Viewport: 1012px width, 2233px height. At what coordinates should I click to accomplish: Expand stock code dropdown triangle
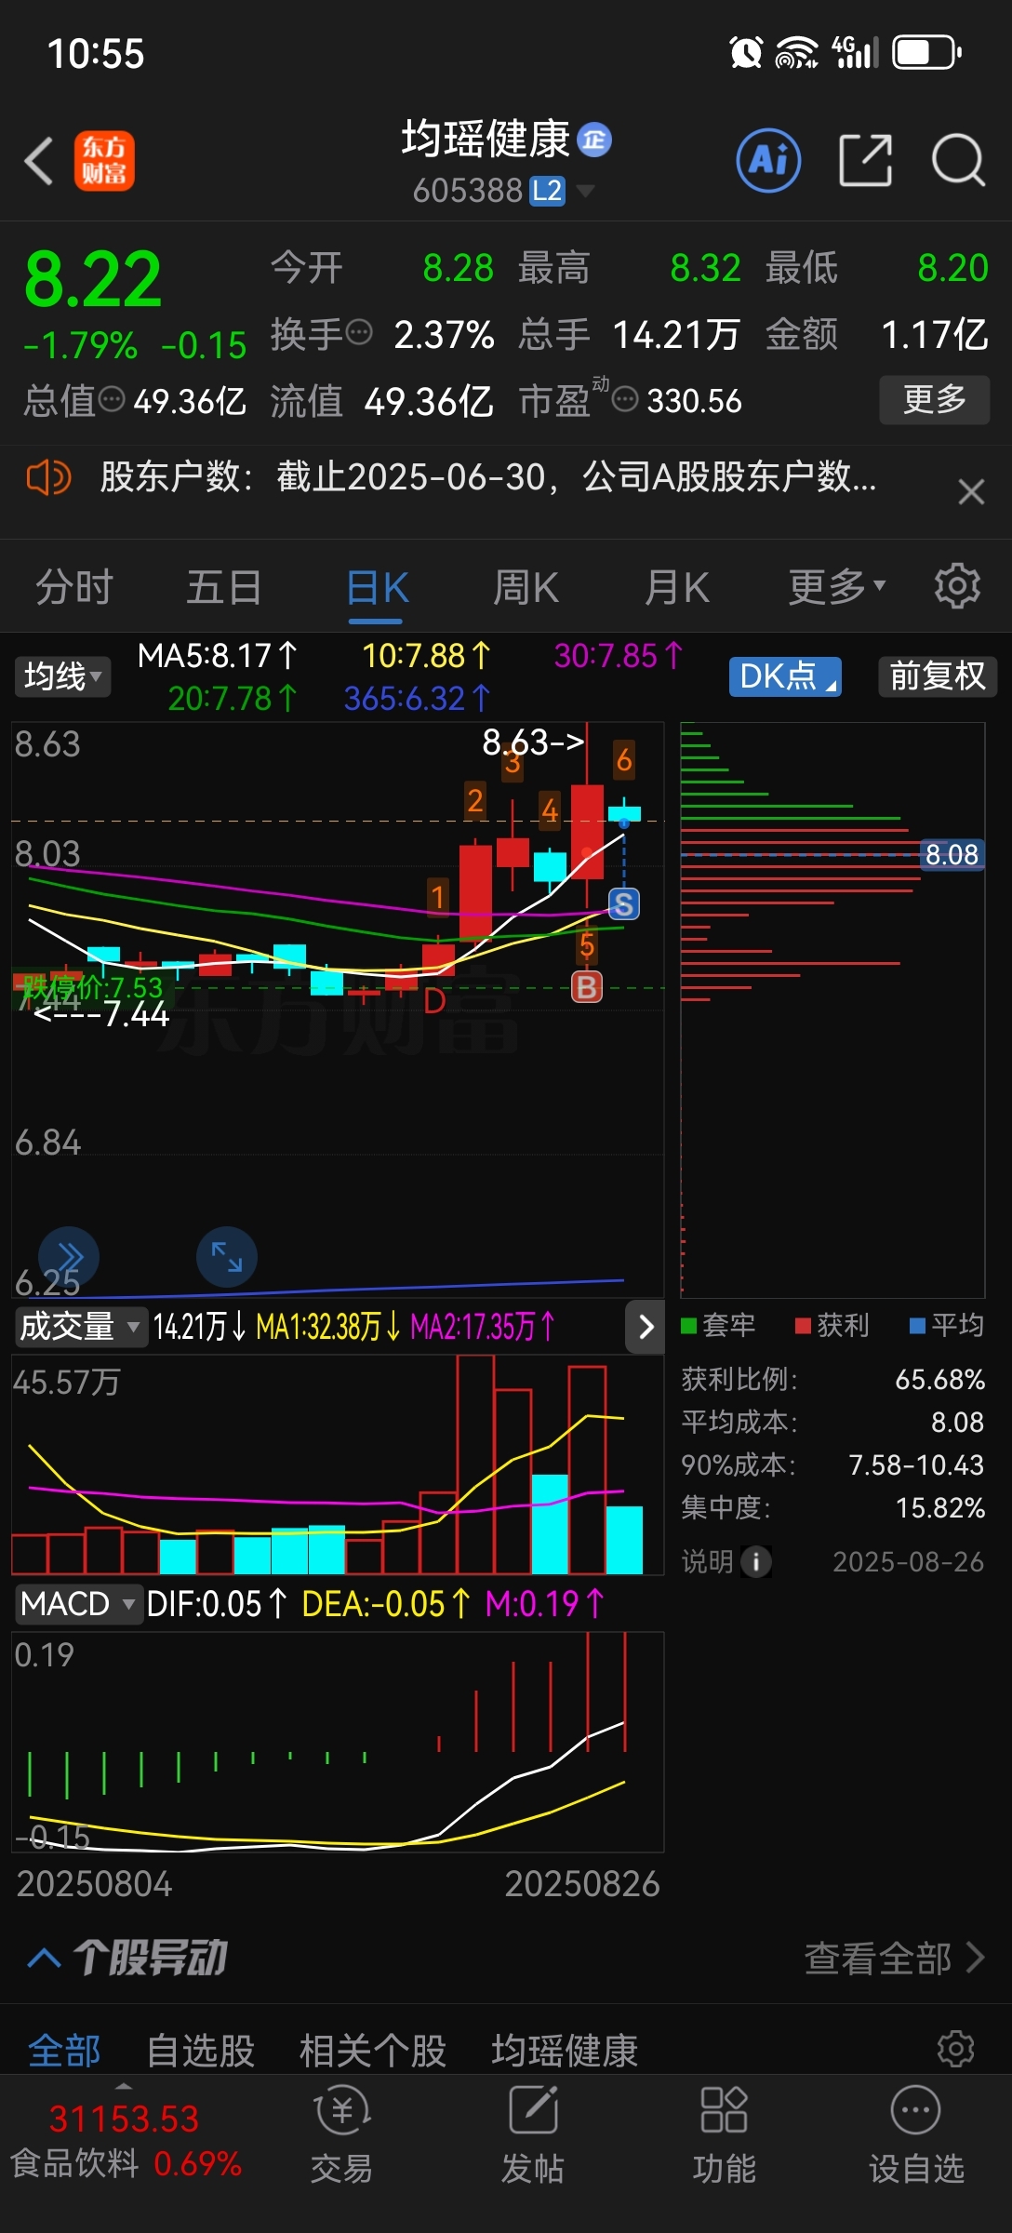tap(585, 191)
